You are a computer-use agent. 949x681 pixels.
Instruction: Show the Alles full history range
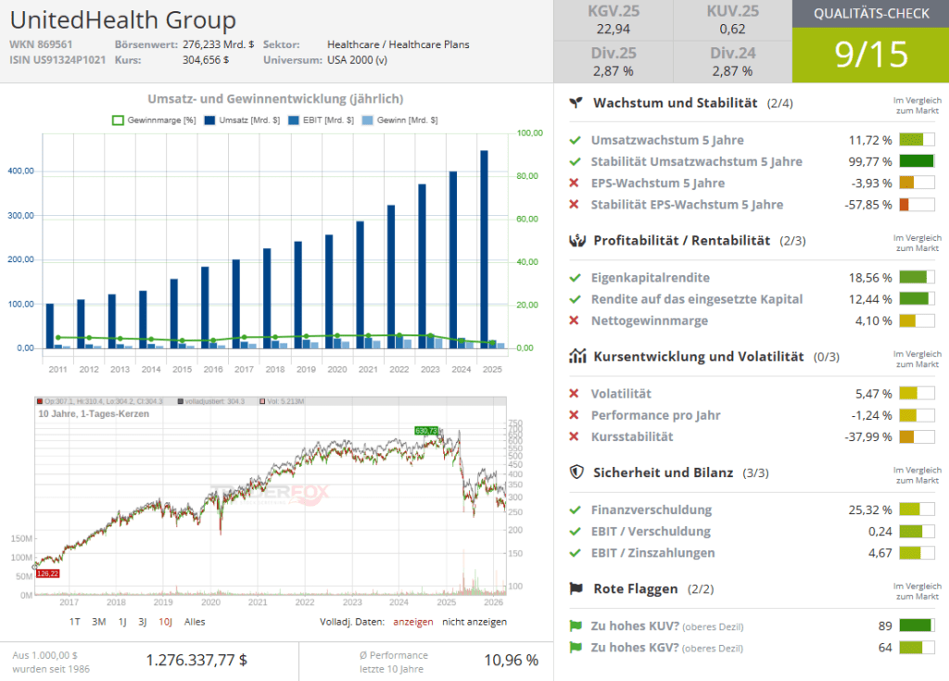pos(195,622)
